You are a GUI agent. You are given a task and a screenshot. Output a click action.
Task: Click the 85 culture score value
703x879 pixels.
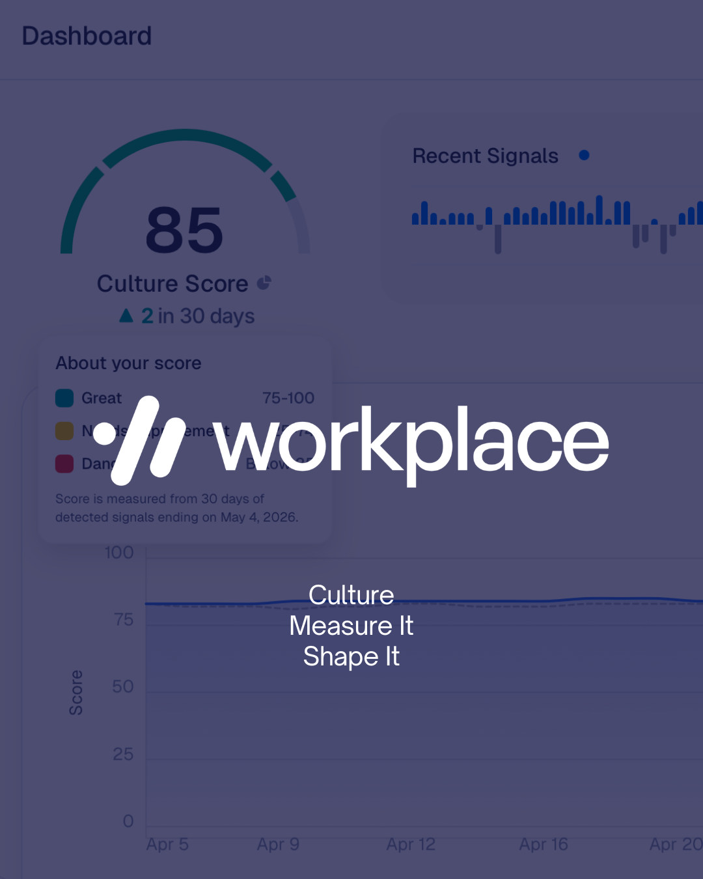[x=185, y=230]
